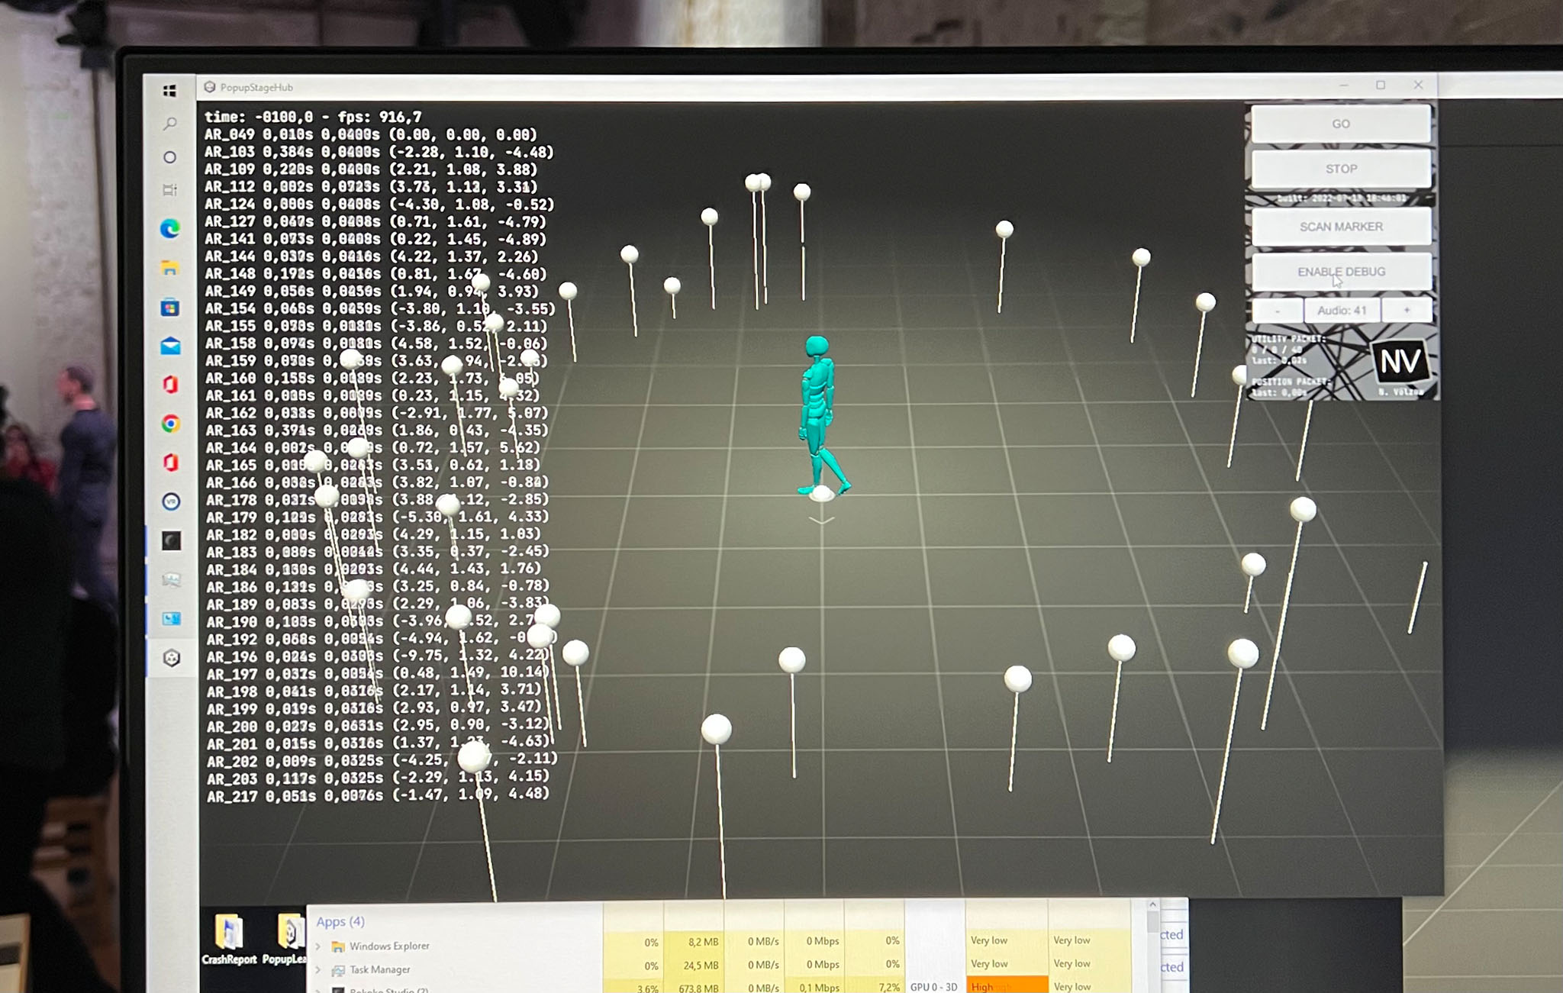This screenshot has width=1563, height=993.
Task: Click the Task View taskbar icon
Action: [170, 190]
